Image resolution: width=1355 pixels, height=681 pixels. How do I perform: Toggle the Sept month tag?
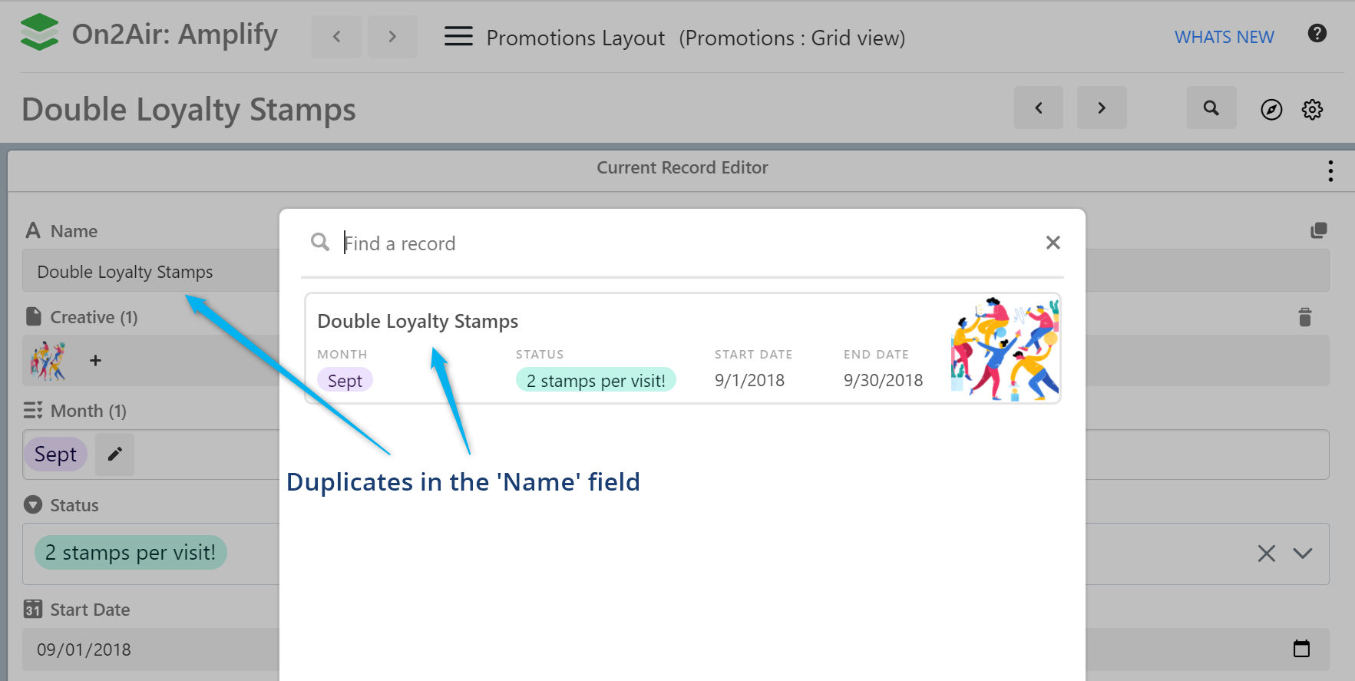pos(55,454)
